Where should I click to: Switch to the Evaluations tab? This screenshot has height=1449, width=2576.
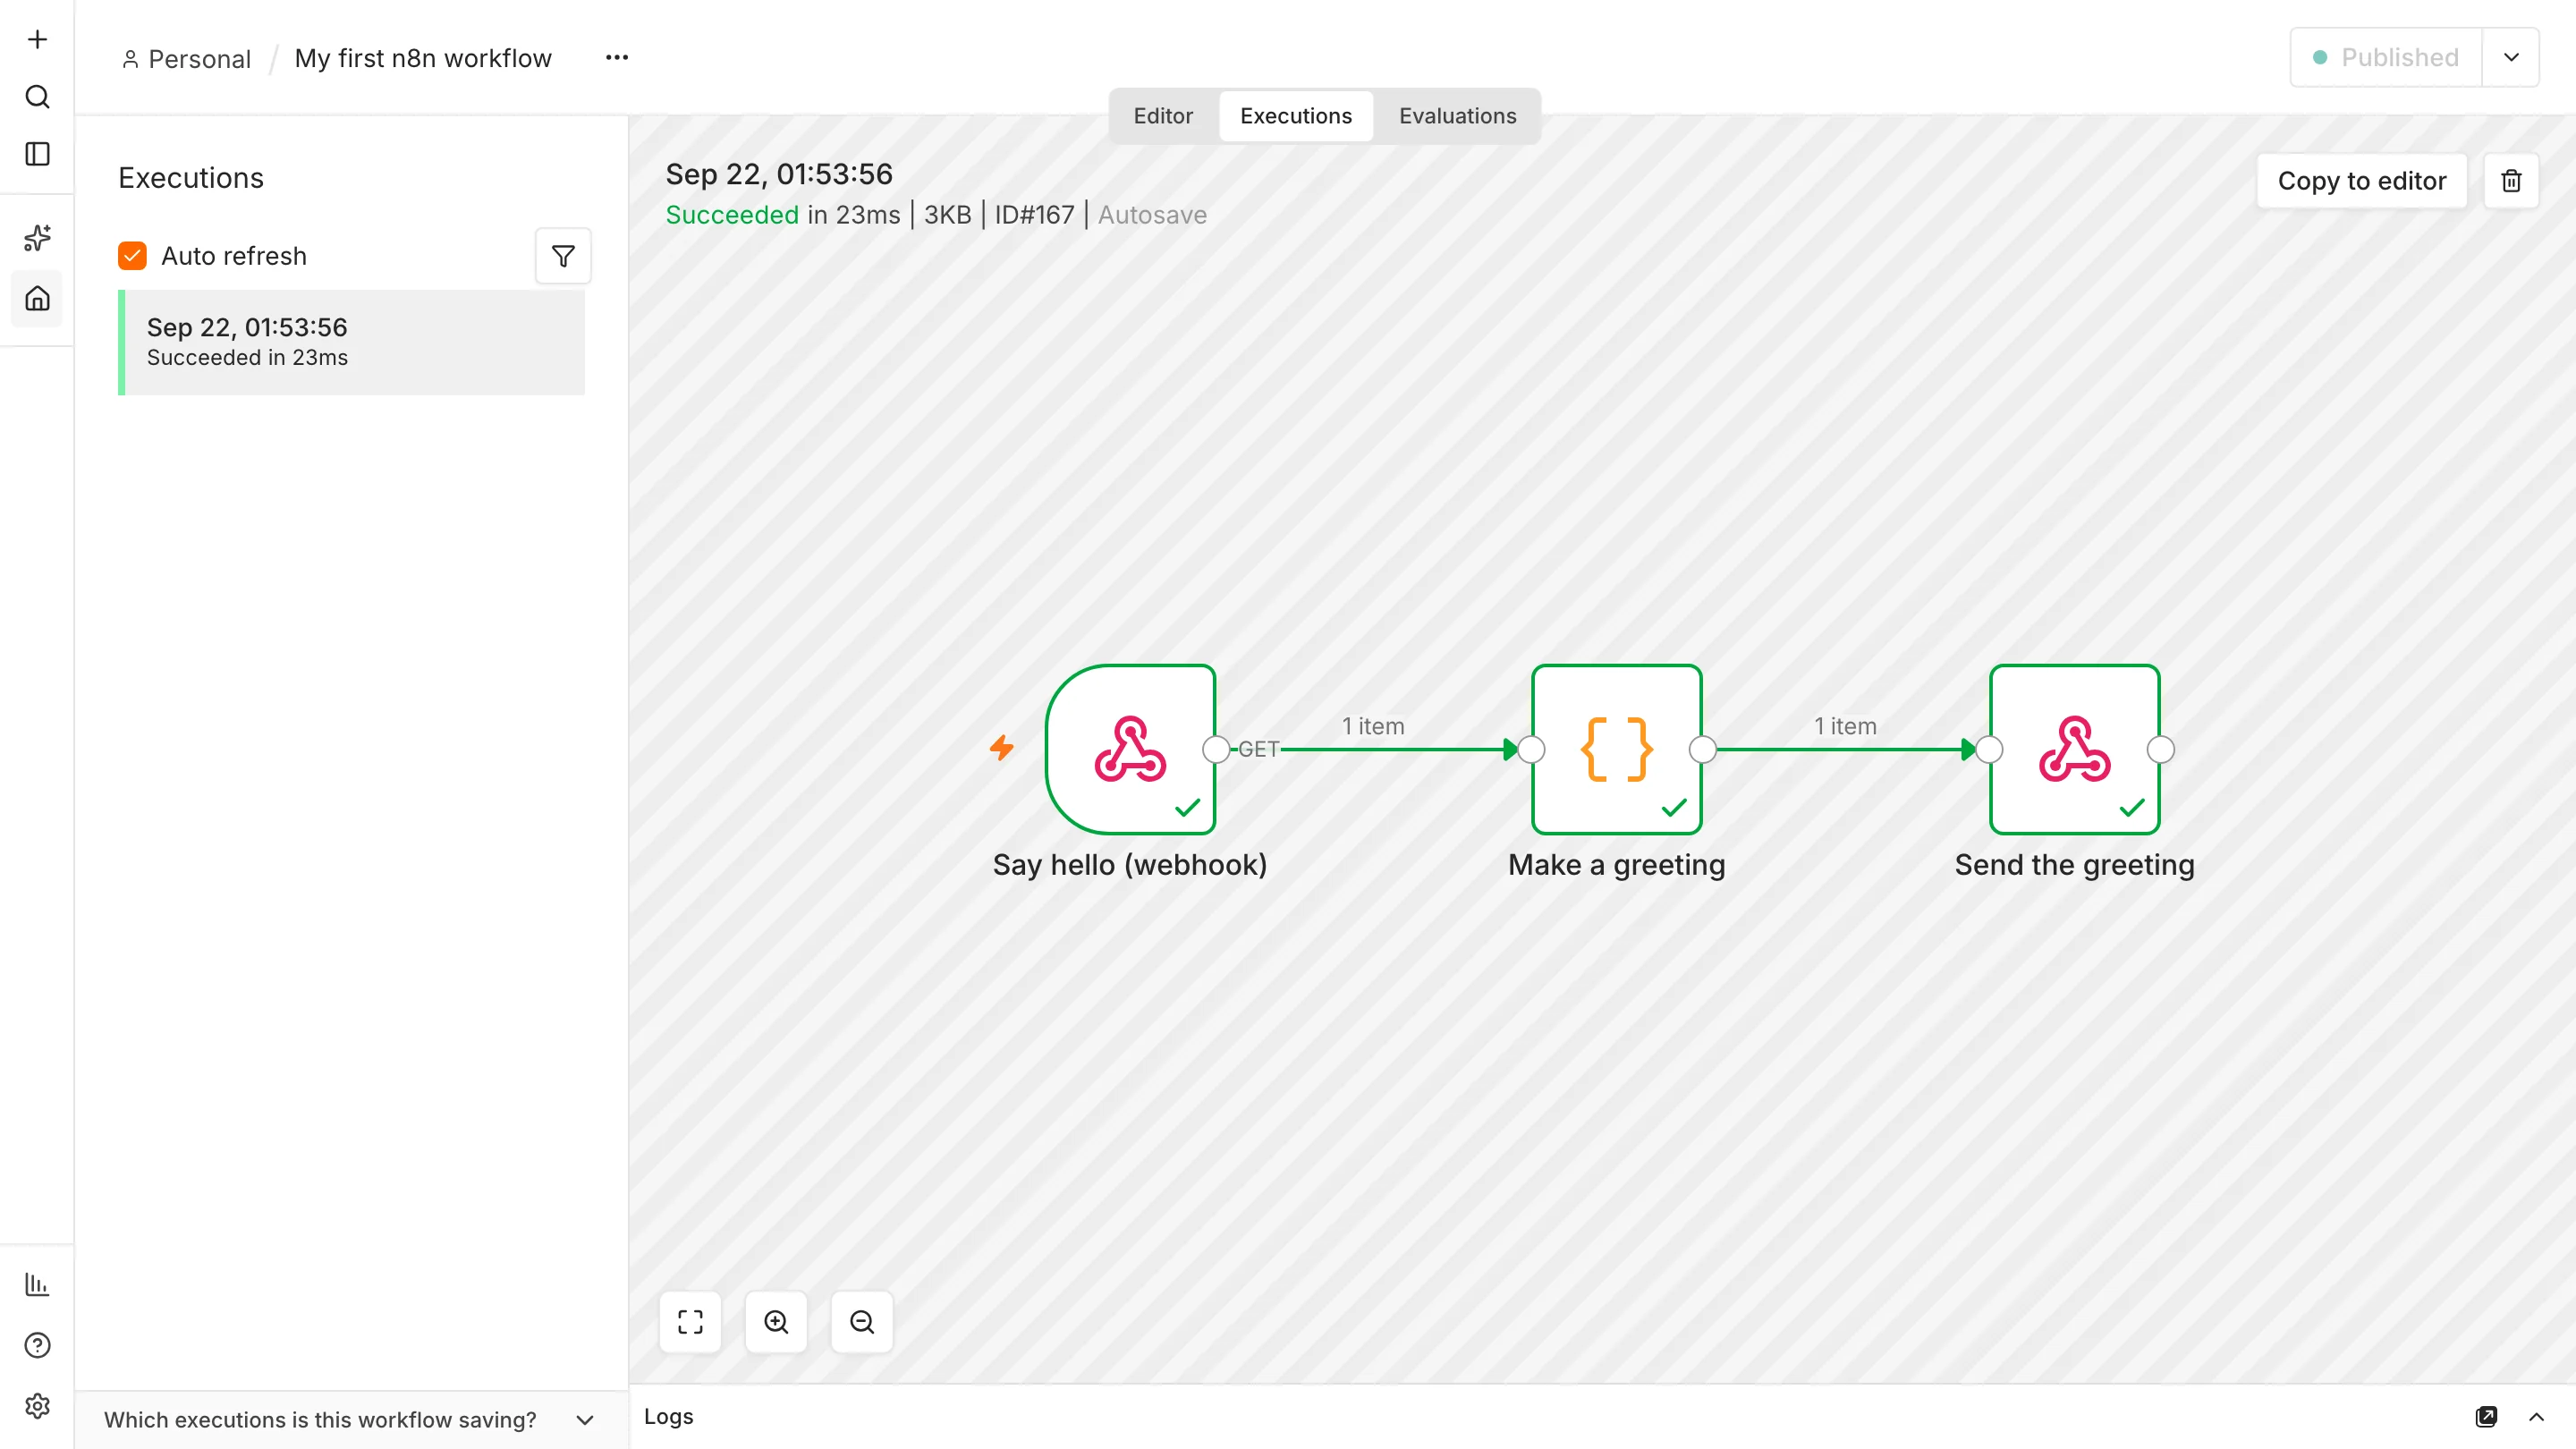(1457, 116)
